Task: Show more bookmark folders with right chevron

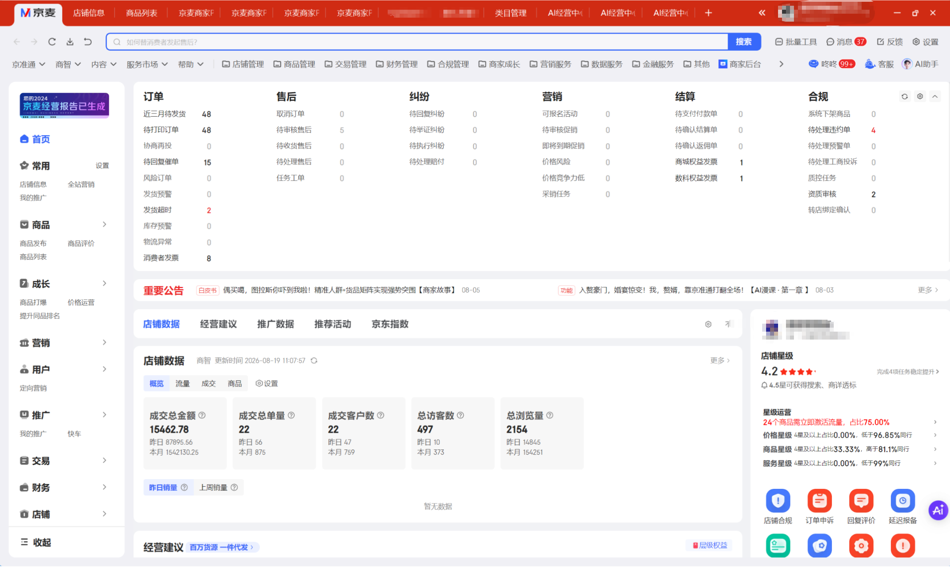Action: point(781,64)
